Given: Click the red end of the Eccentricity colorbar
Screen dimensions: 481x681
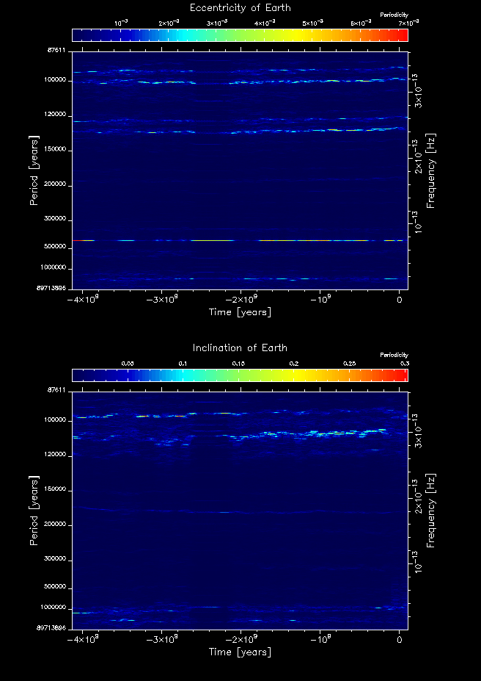Looking at the screenshot, I should (402, 35).
